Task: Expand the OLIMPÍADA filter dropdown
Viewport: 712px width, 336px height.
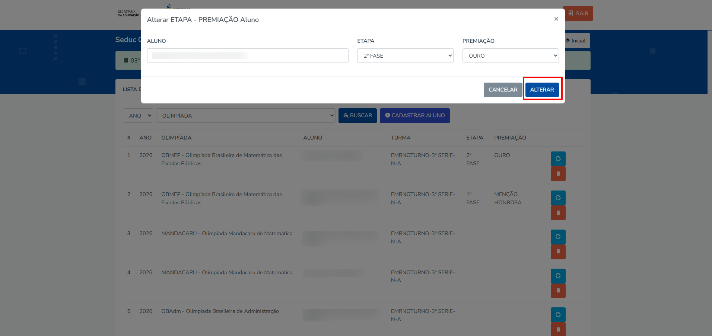Action: pyautogui.click(x=245, y=116)
